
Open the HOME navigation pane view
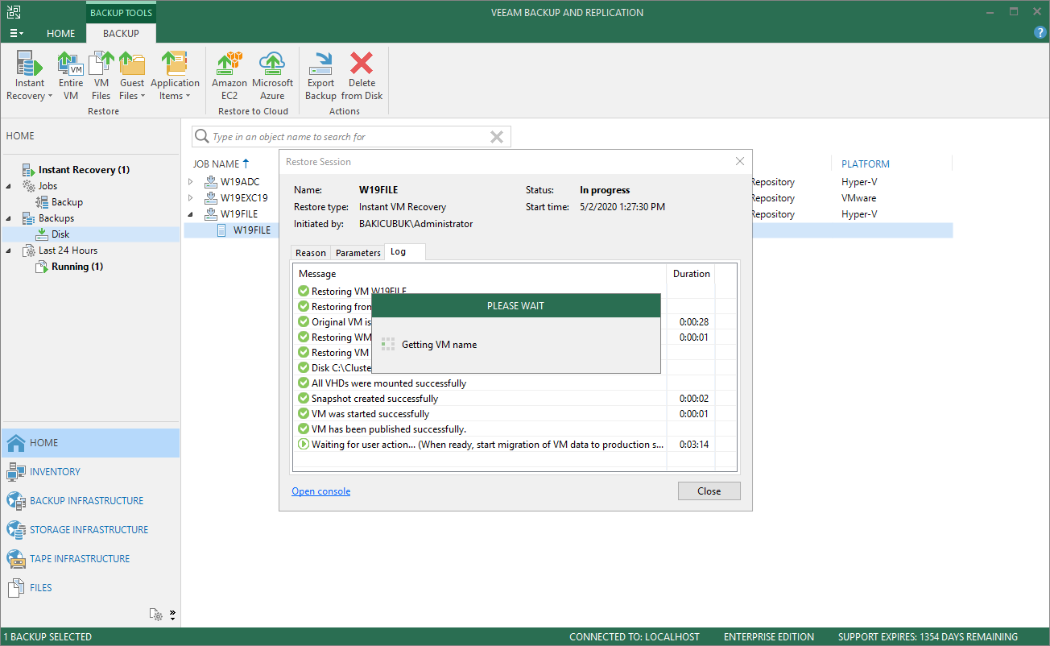click(x=90, y=443)
